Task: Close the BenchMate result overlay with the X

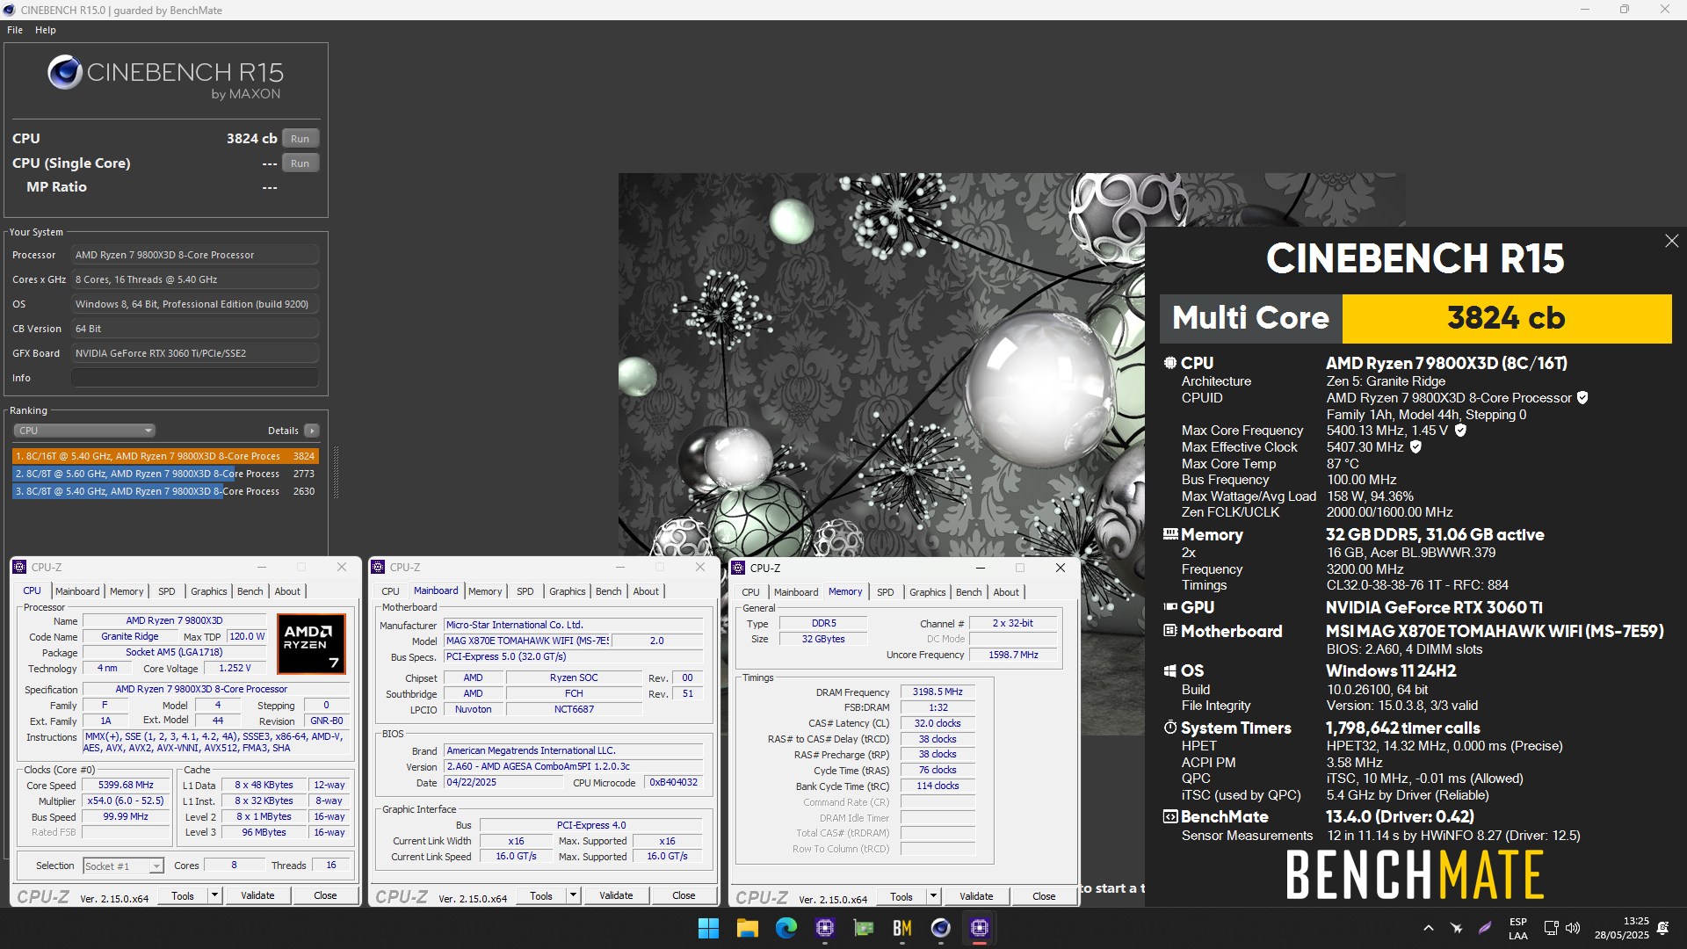Action: (x=1671, y=241)
